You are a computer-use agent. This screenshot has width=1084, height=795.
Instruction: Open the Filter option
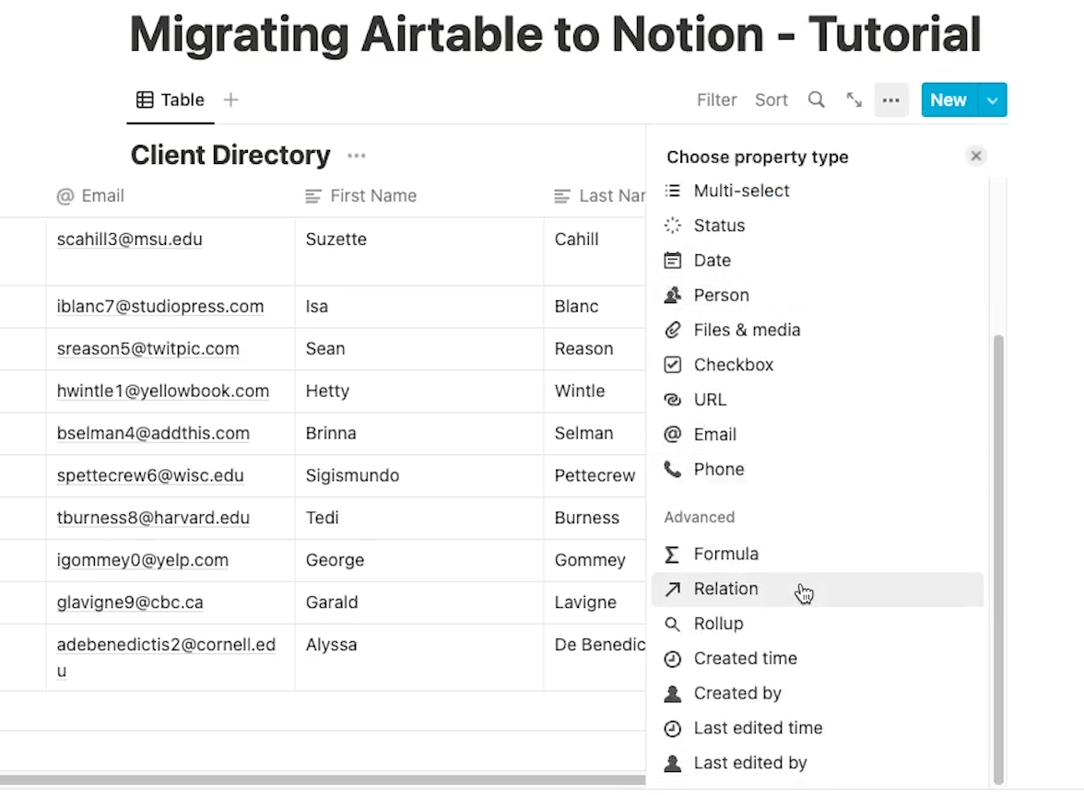point(717,100)
